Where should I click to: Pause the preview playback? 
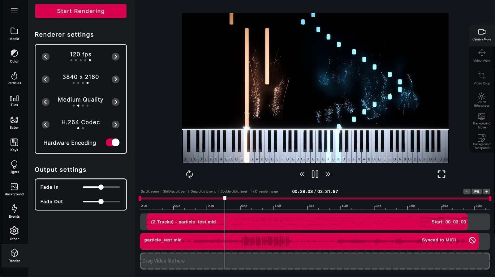tap(315, 174)
